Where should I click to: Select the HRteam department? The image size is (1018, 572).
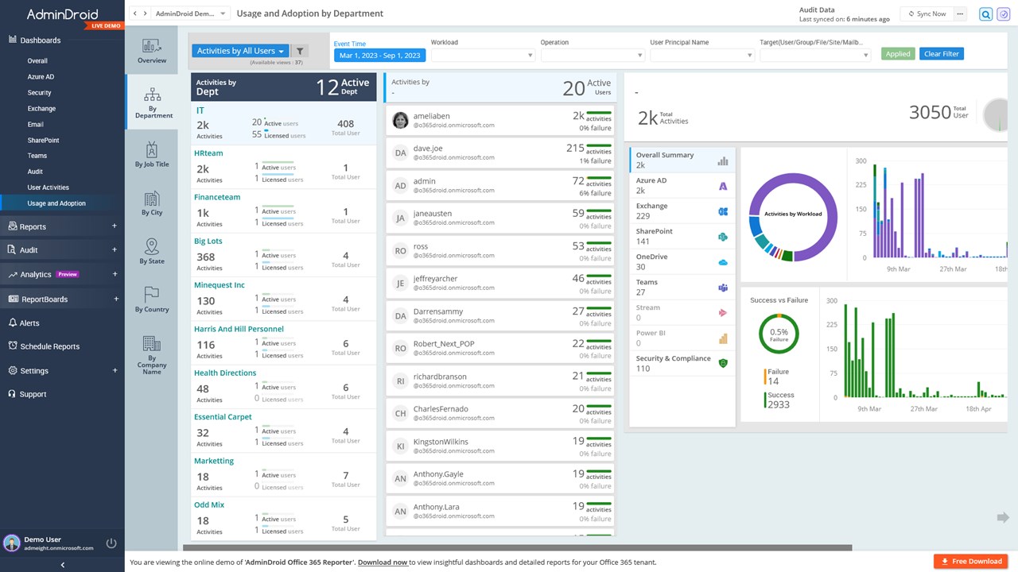click(284, 167)
